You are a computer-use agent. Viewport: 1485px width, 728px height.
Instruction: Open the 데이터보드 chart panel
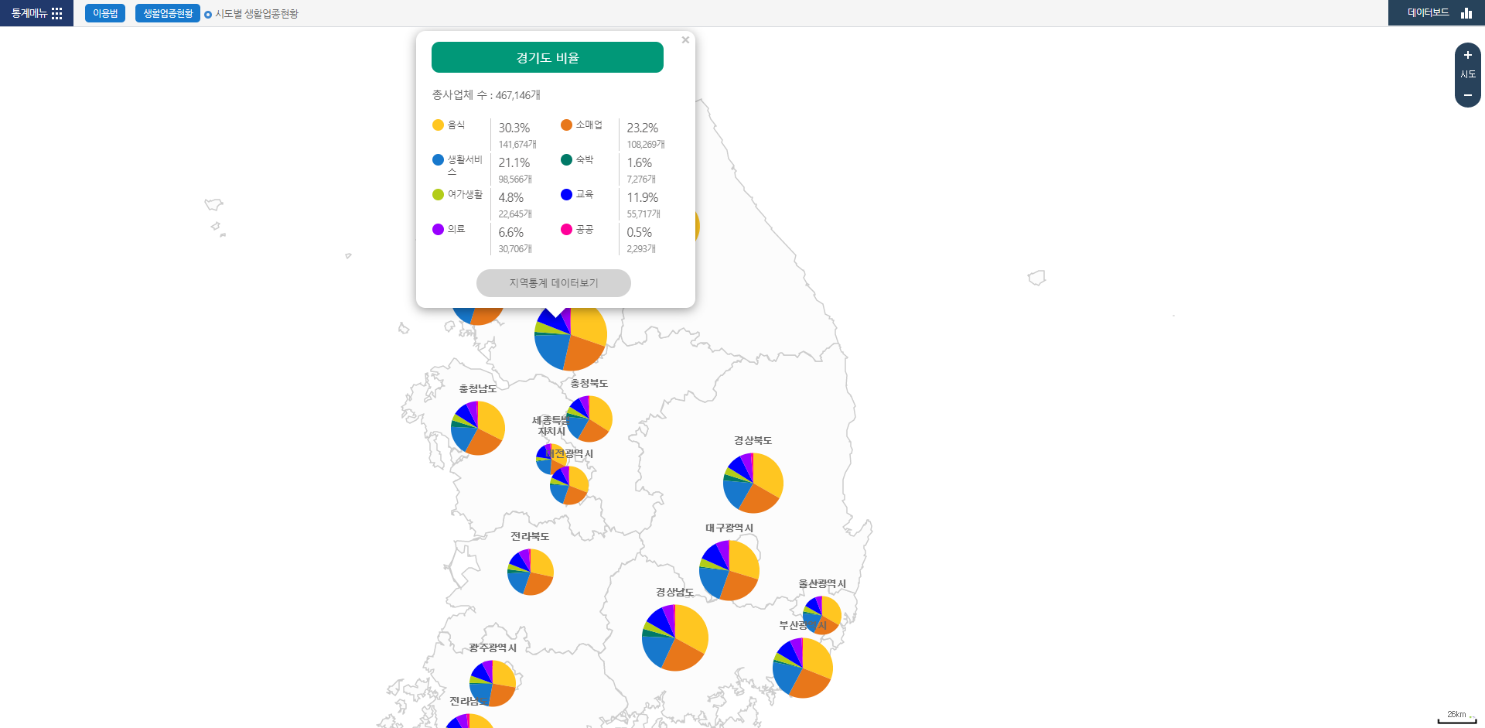[x=1437, y=13]
